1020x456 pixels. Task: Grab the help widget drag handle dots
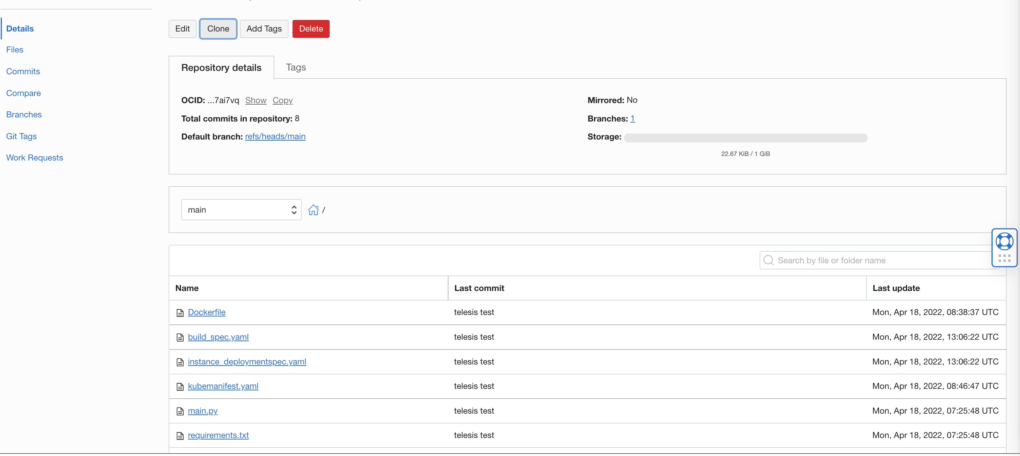(x=1004, y=258)
